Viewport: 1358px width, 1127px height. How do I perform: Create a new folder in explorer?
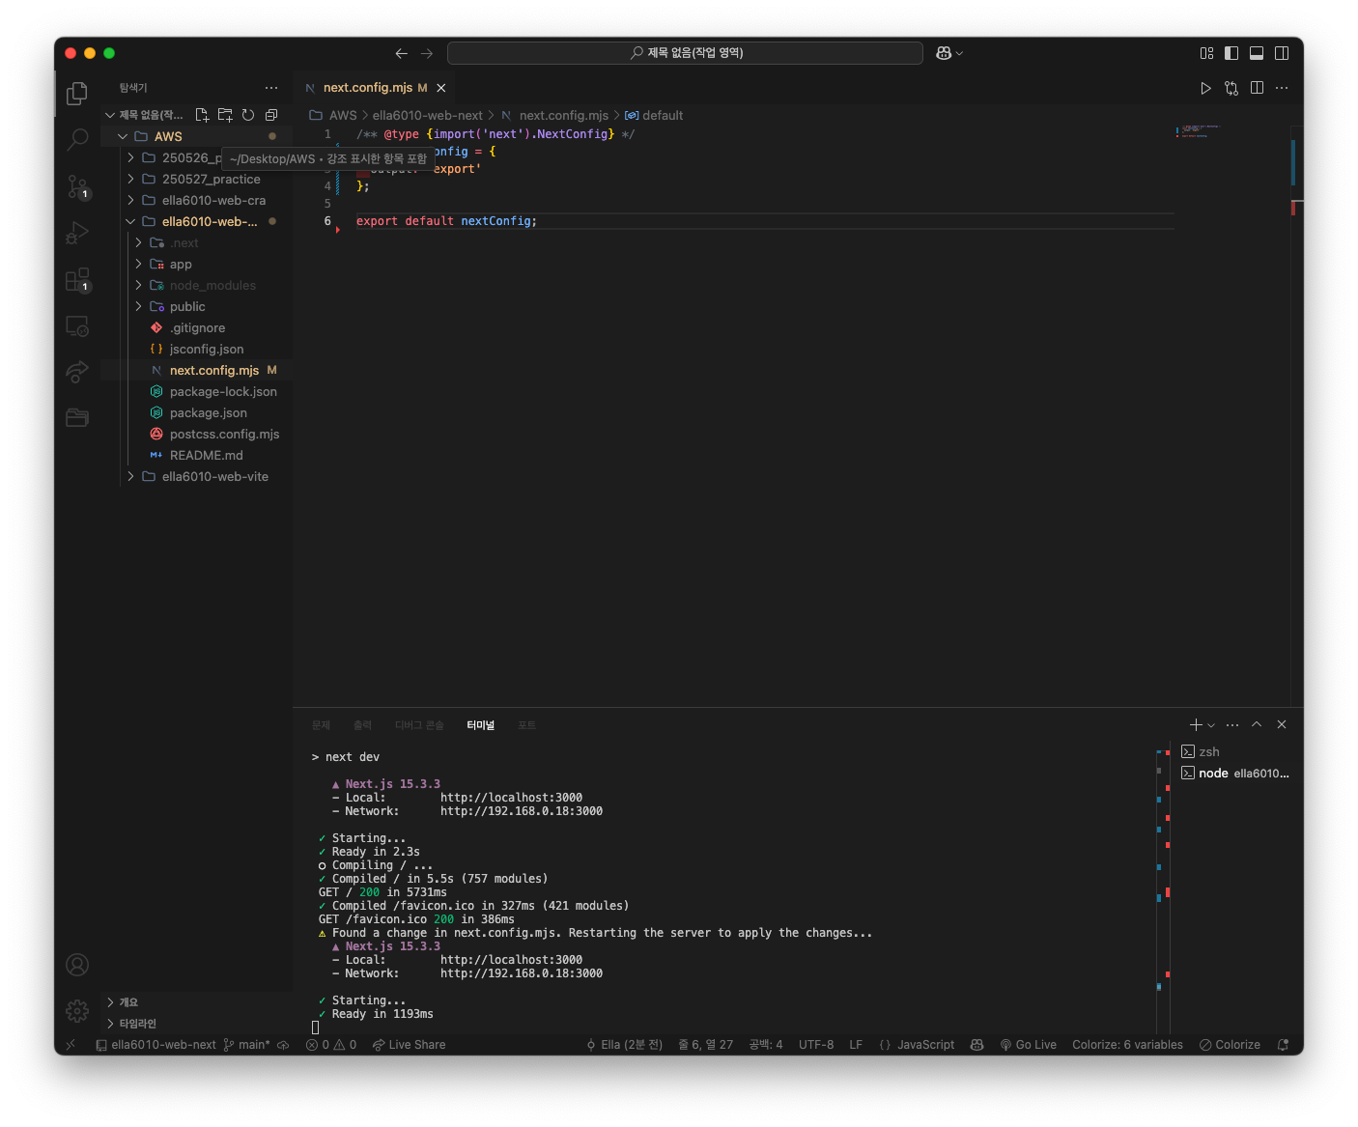(x=225, y=115)
